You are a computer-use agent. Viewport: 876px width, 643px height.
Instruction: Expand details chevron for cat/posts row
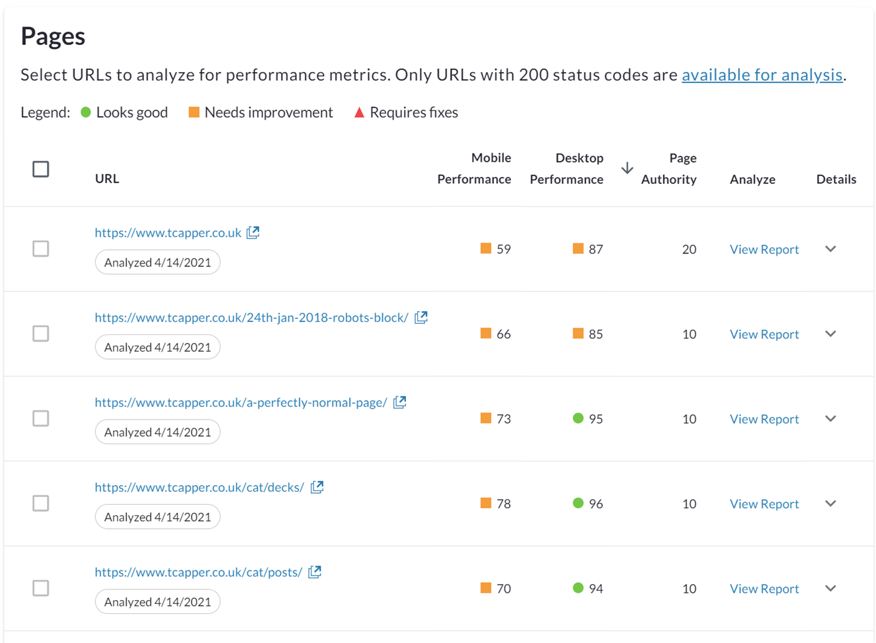coord(831,588)
